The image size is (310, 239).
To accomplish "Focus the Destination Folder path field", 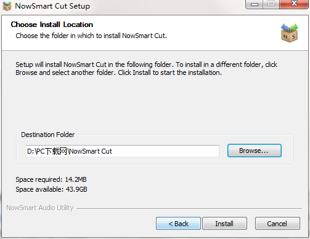I will pyautogui.click(x=122, y=151).
